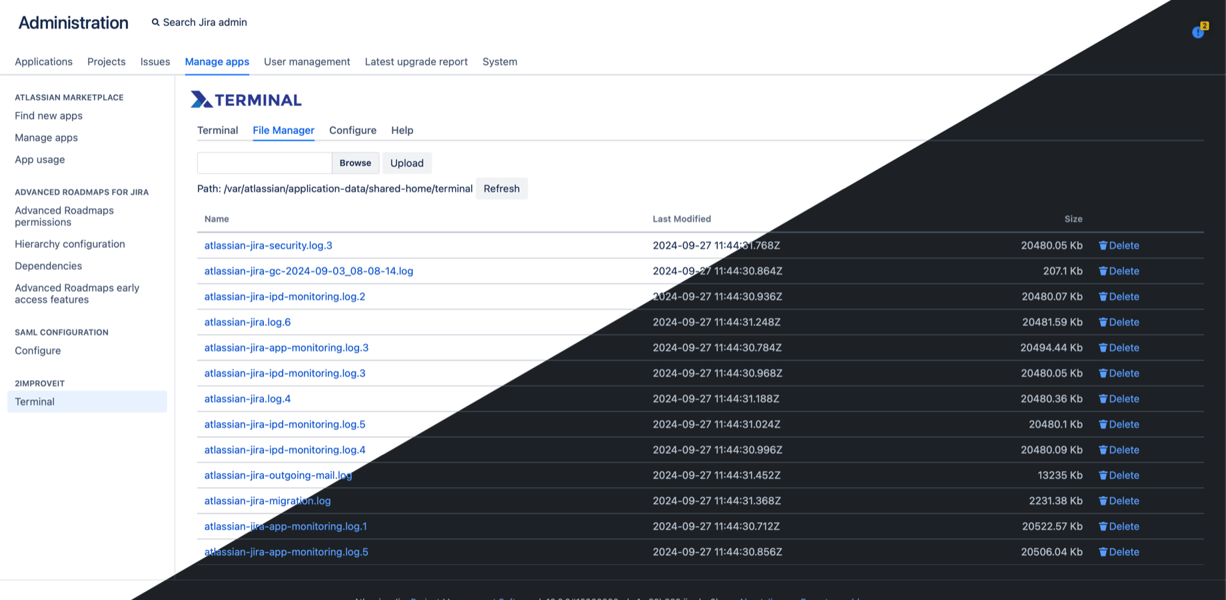Open file atlassian-jira-gc-2024-09-03_08-08-14.log
The height and width of the screenshot is (600, 1226).
(x=308, y=271)
